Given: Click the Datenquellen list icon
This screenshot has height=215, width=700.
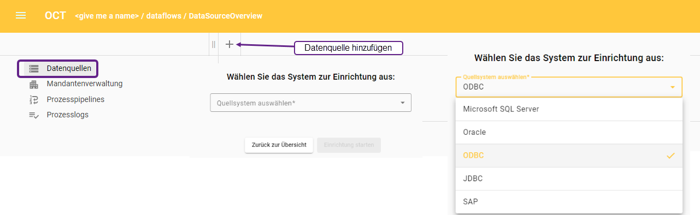Looking at the screenshot, I should pyautogui.click(x=34, y=69).
